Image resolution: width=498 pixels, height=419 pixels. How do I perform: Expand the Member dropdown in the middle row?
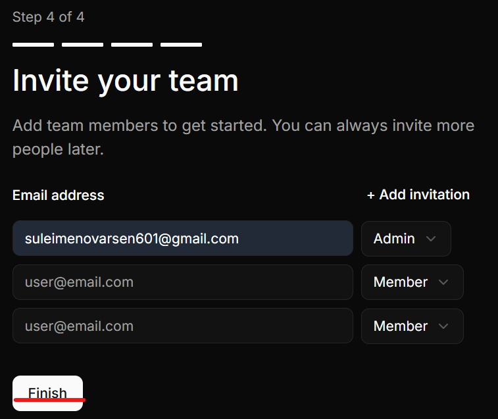[412, 282]
